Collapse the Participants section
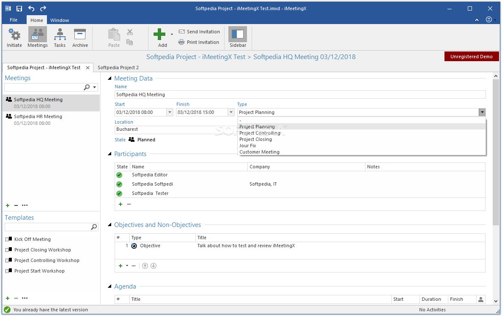The image size is (502, 316). 110,154
